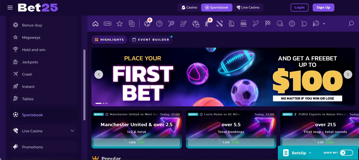Switch to the Live Casino top tab
This screenshot has height=160, width=359.
(x=248, y=8)
